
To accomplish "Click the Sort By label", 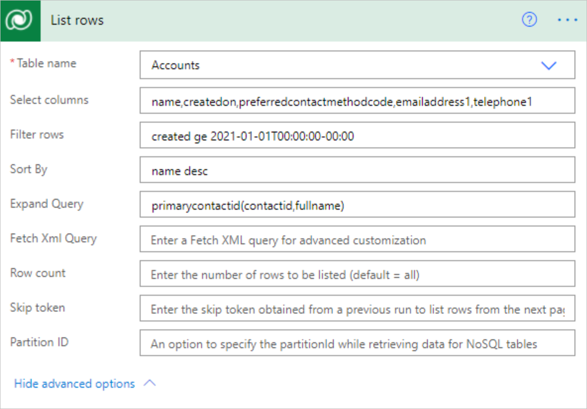I will pos(29,169).
